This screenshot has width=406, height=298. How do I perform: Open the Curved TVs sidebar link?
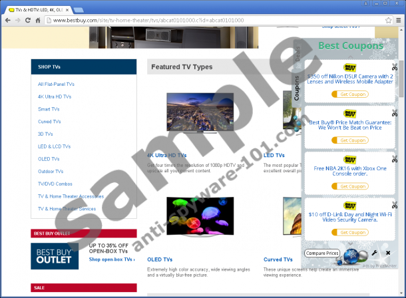click(x=49, y=122)
